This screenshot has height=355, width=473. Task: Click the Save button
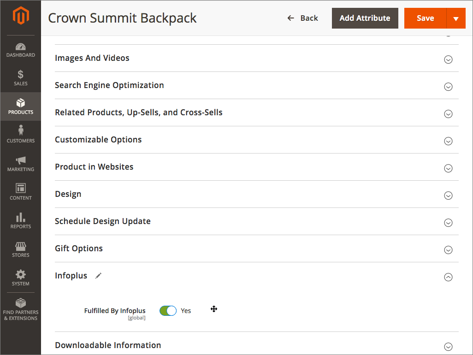pos(425,18)
